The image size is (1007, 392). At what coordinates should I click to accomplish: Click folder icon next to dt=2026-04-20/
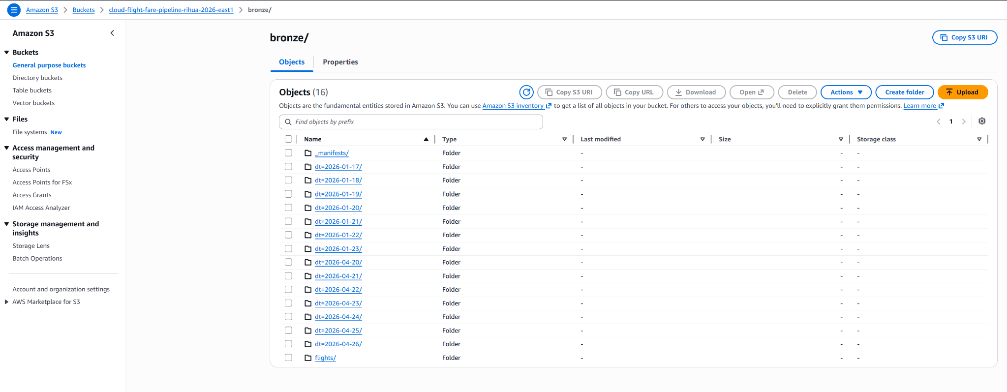coord(308,262)
